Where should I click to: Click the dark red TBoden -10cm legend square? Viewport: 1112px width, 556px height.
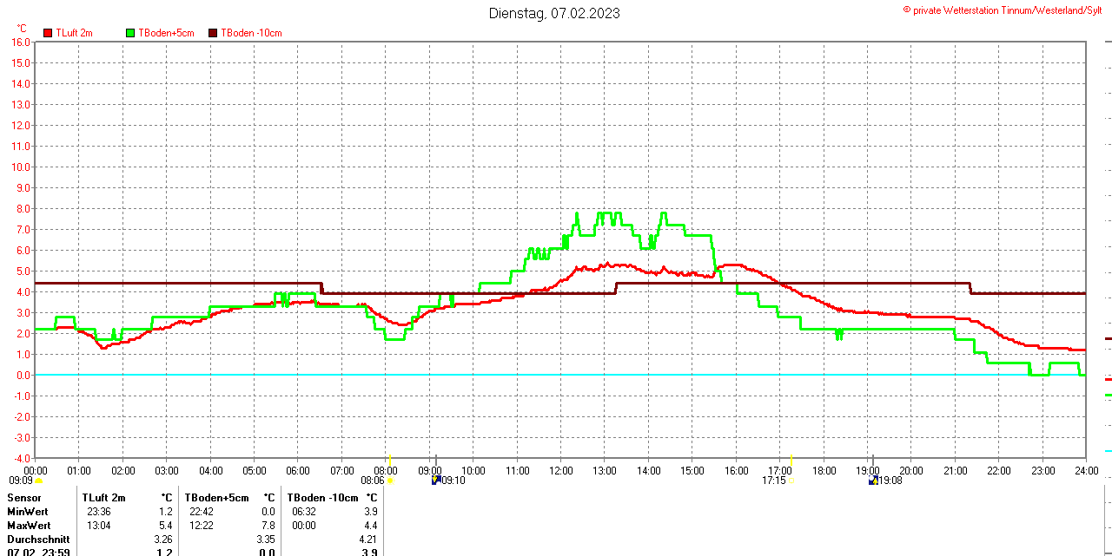pyautogui.click(x=213, y=33)
